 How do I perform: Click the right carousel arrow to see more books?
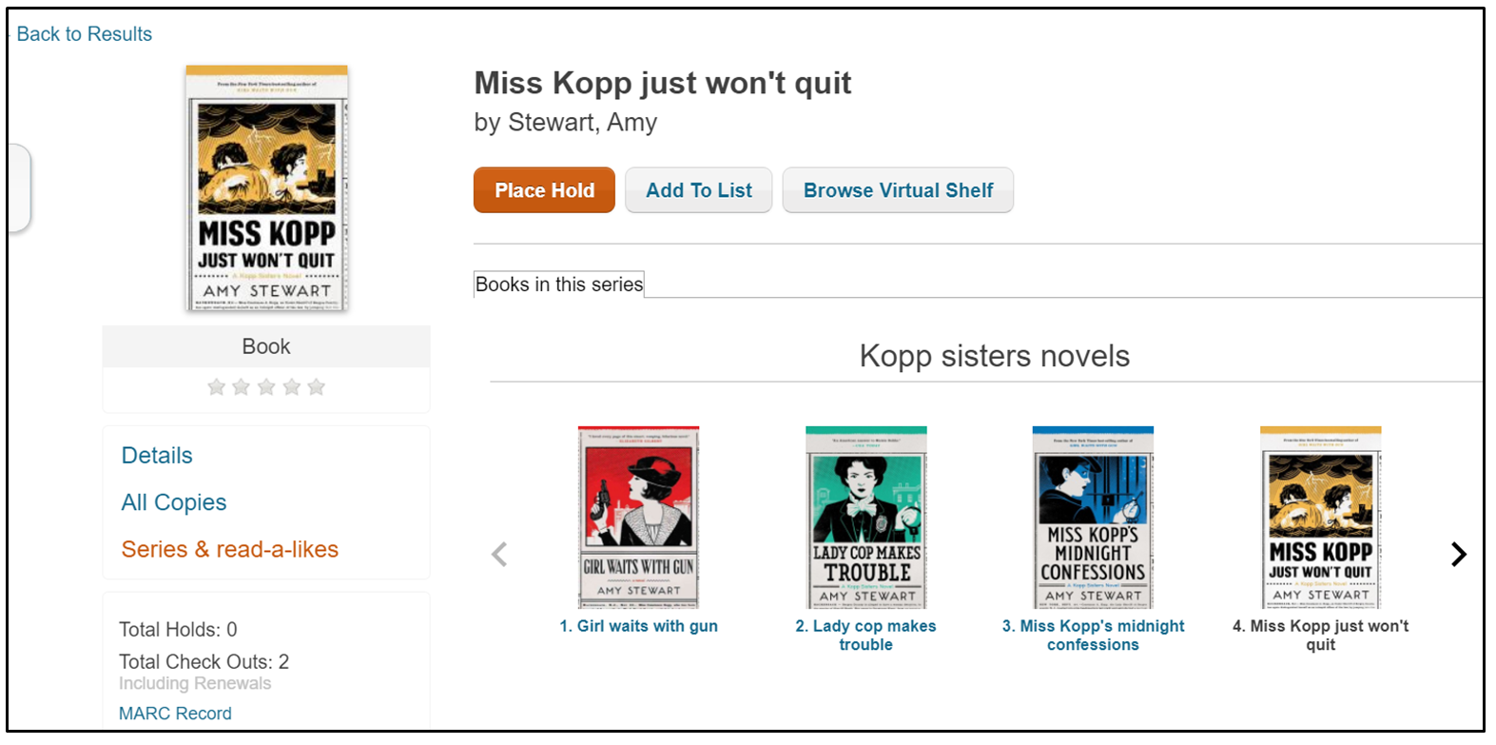pyautogui.click(x=1457, y=553)
